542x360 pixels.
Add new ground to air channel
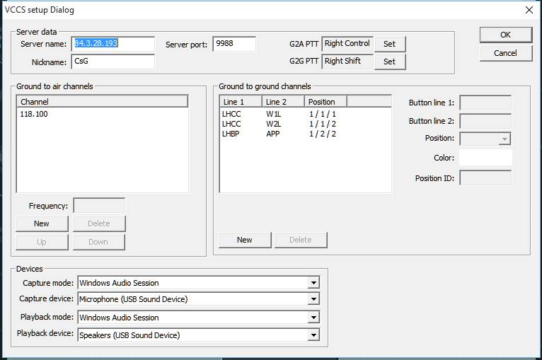pos(42,223)
